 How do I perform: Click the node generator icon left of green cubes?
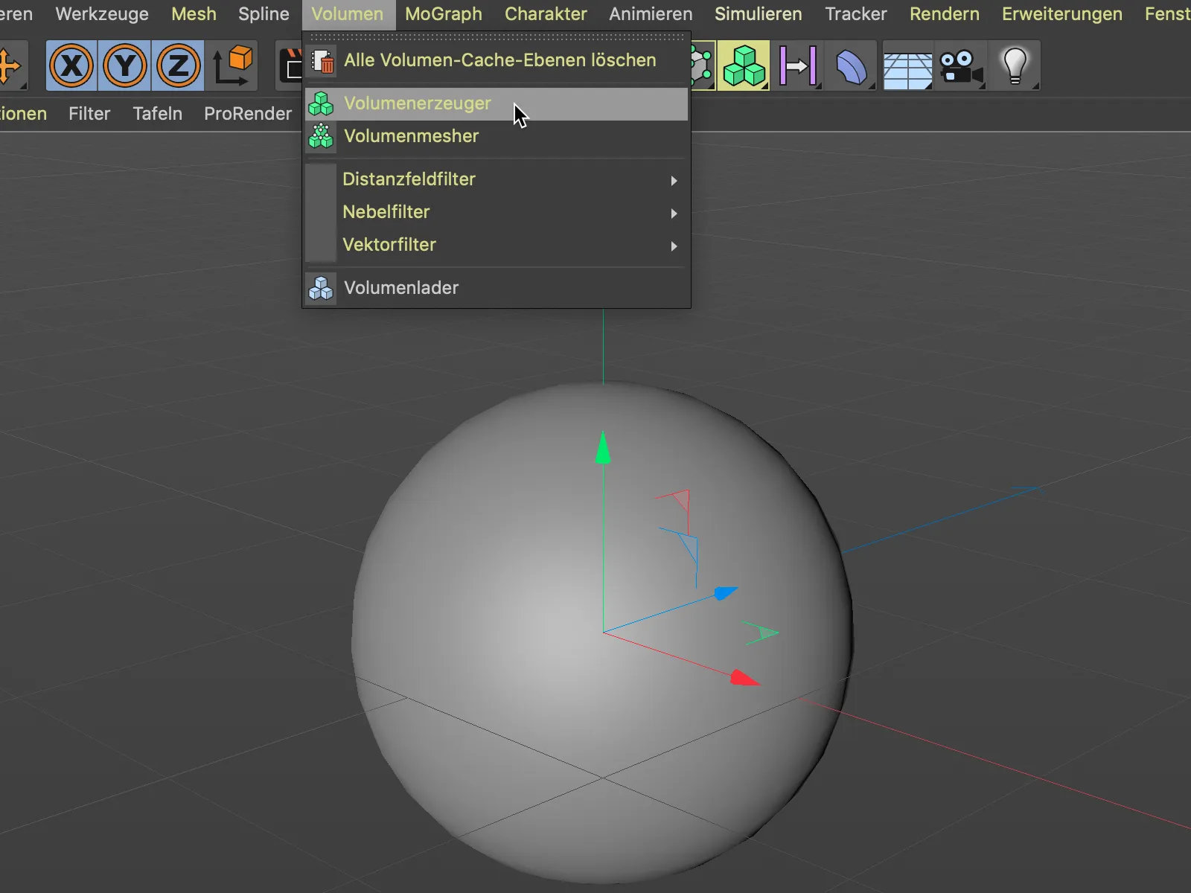(x=703, y=66)
